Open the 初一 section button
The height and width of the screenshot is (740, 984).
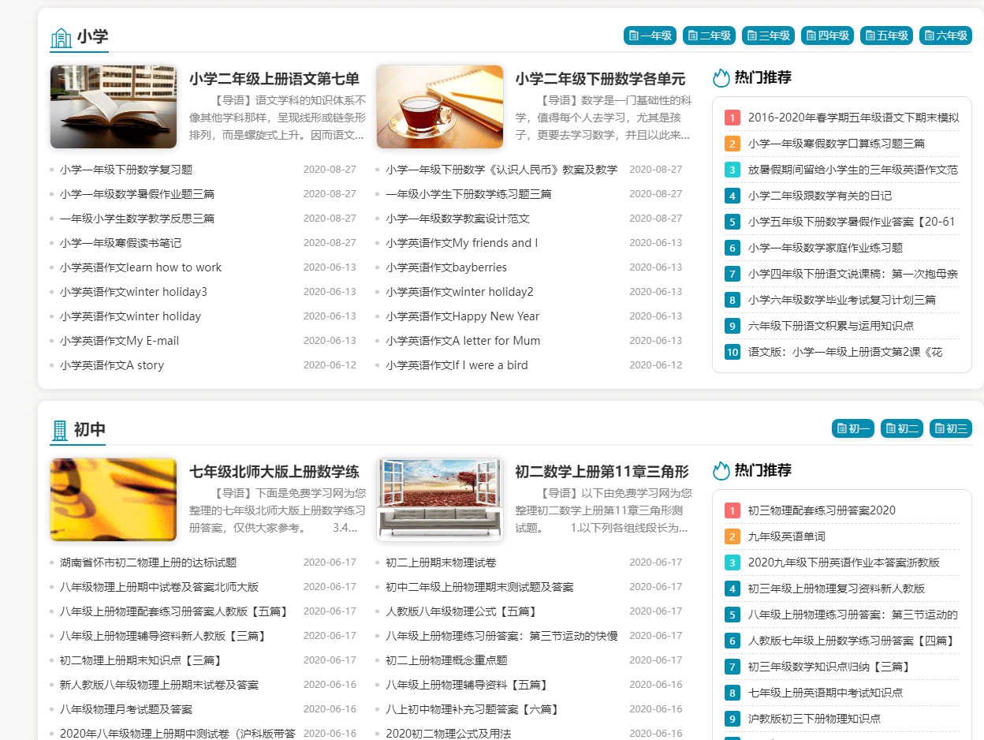point(852,428)
